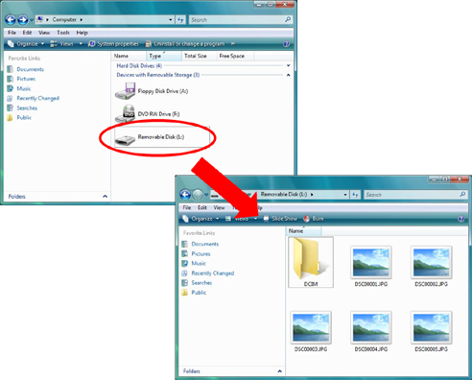Open the Organize dropdown in Computer window
The height and width of the screenshot is (380, 472).
point(26,44)
